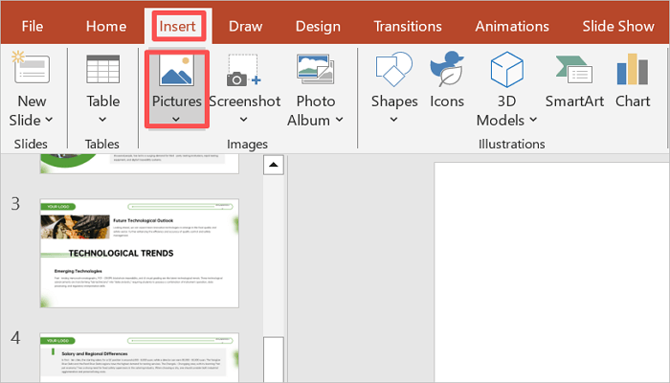Expand the Pictures dropdown chevron
The width and height of the screenshot is (670, 383).
pos(176,120)
